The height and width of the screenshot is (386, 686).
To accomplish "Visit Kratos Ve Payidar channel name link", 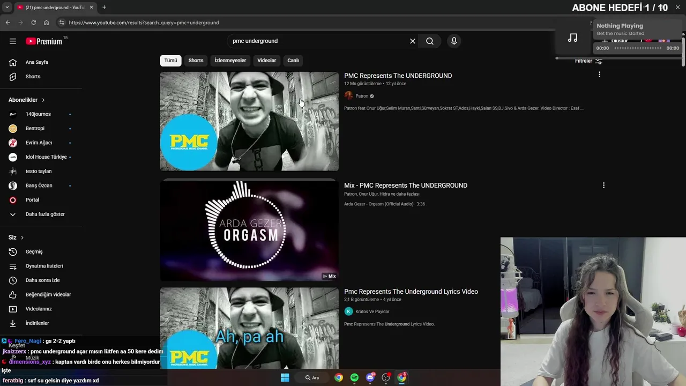I will [x=372, y=311].
